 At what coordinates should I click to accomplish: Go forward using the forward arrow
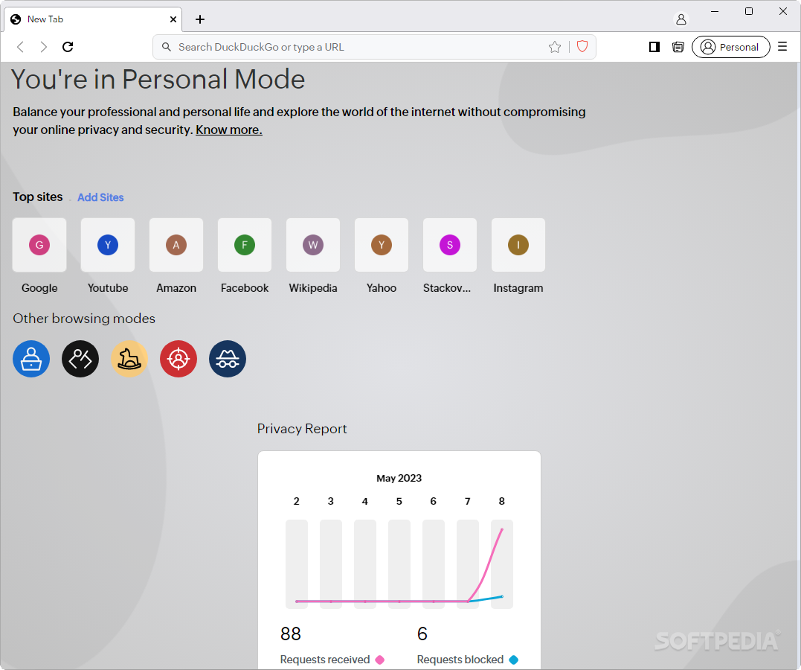coord(43,47)
